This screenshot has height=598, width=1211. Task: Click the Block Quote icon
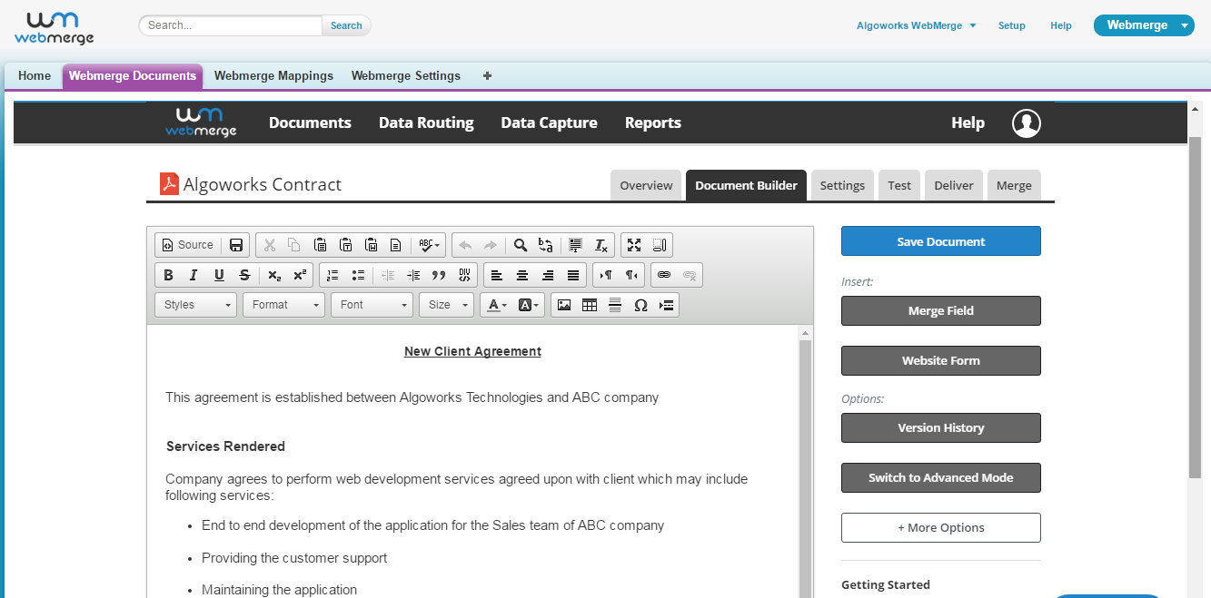(x=439, y=275)
